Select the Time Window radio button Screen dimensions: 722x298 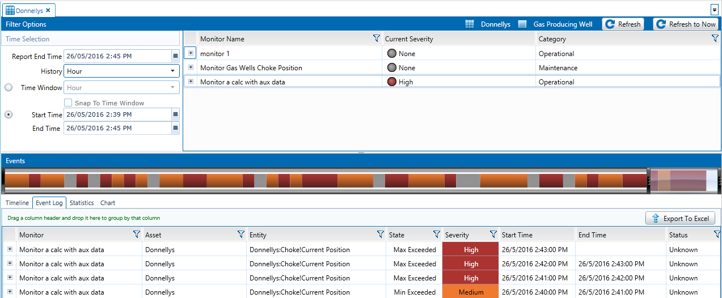9,88
